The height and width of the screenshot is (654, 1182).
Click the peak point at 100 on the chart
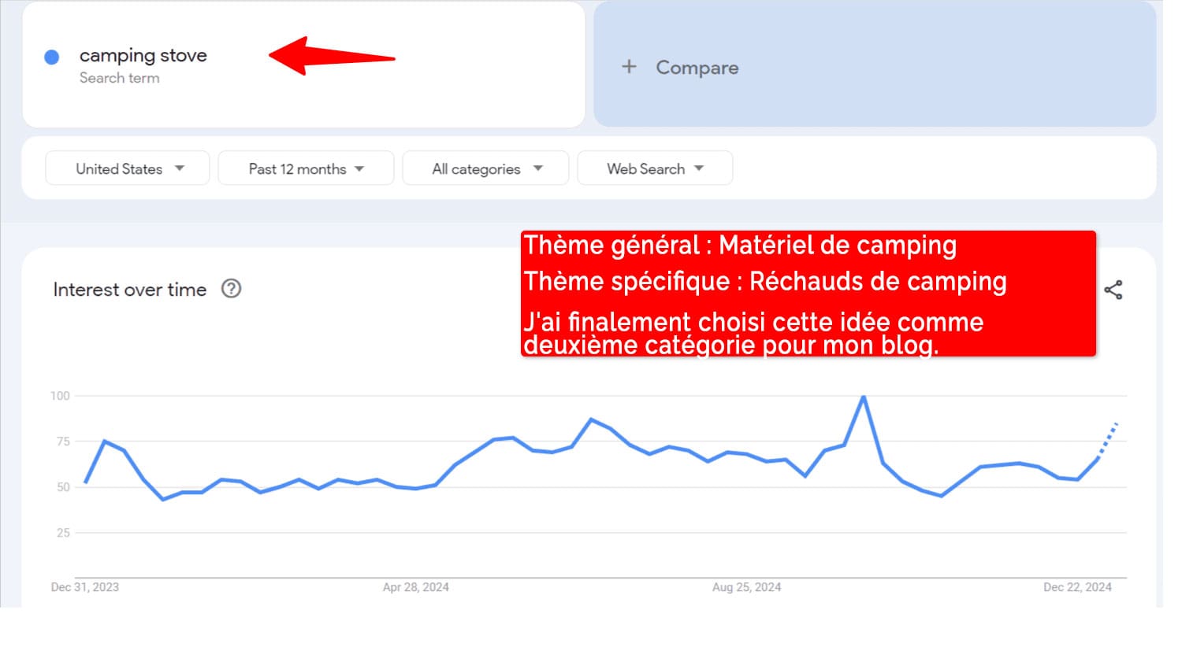864,397
